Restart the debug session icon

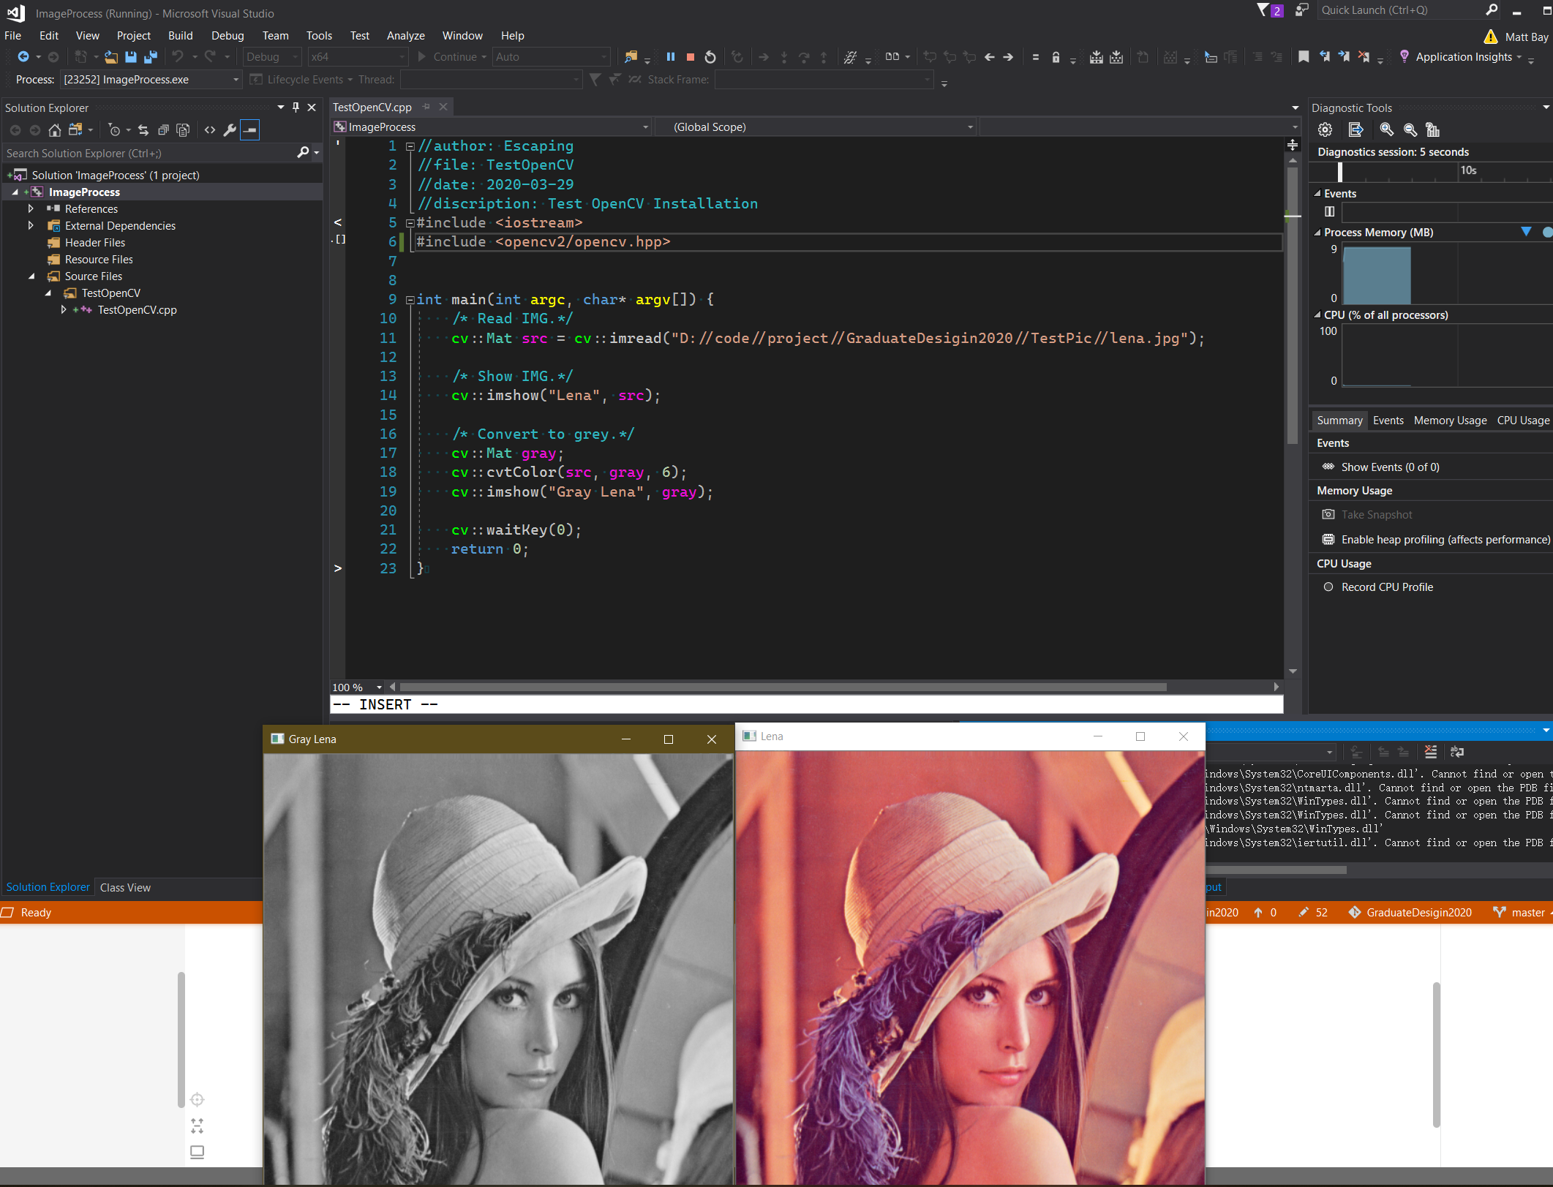(x=710, y=57)
